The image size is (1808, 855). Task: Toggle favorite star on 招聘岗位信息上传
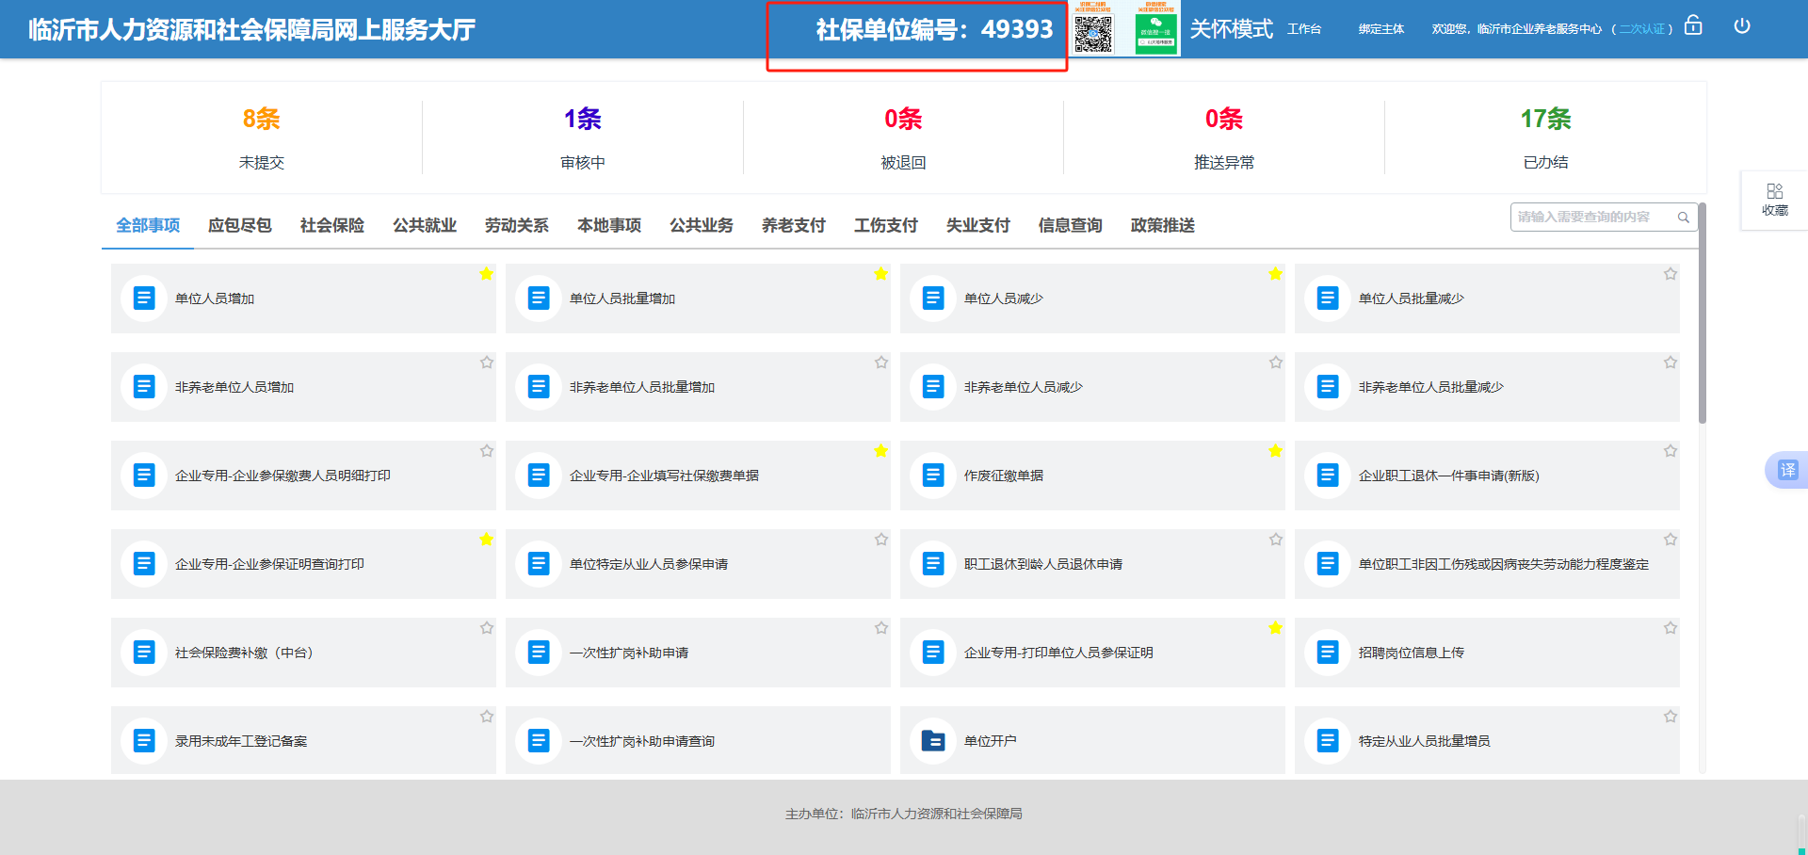(1670, 628)
